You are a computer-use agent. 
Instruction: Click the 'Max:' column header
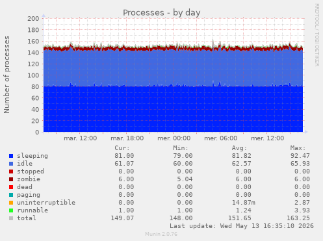298,148
